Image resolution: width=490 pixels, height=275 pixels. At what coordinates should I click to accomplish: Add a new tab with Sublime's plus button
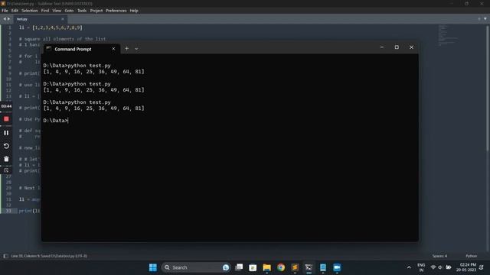479,19
